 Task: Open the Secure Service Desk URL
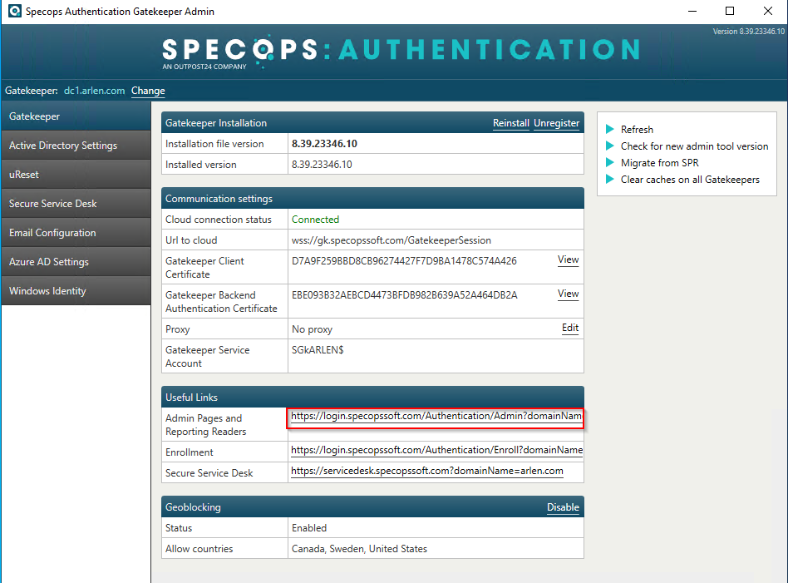coord(426,472)
